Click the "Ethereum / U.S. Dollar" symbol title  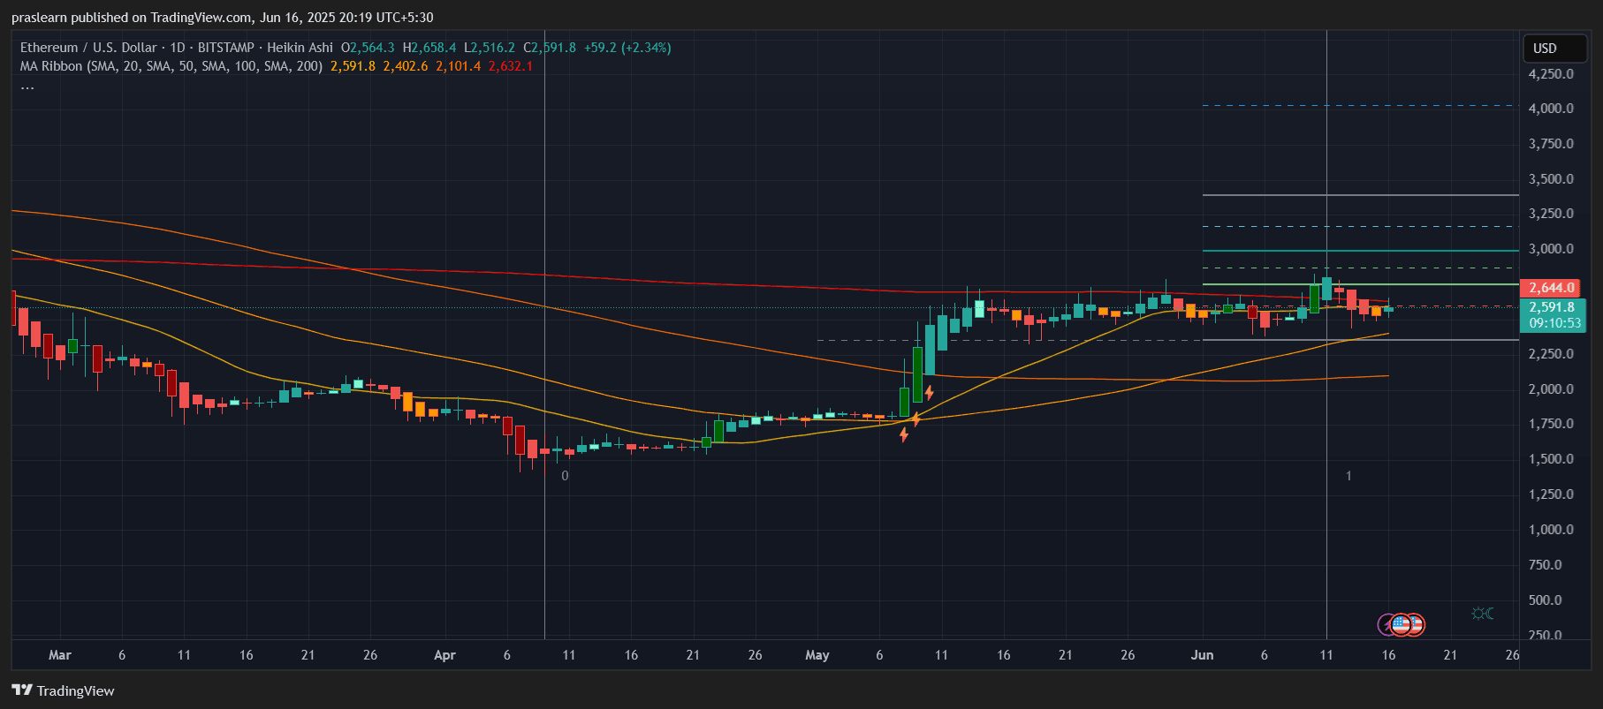pos(88,48)
